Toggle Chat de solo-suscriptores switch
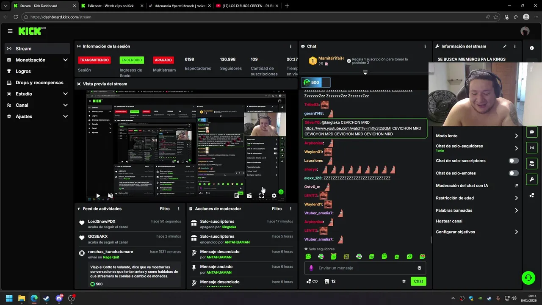 point(514,161)
